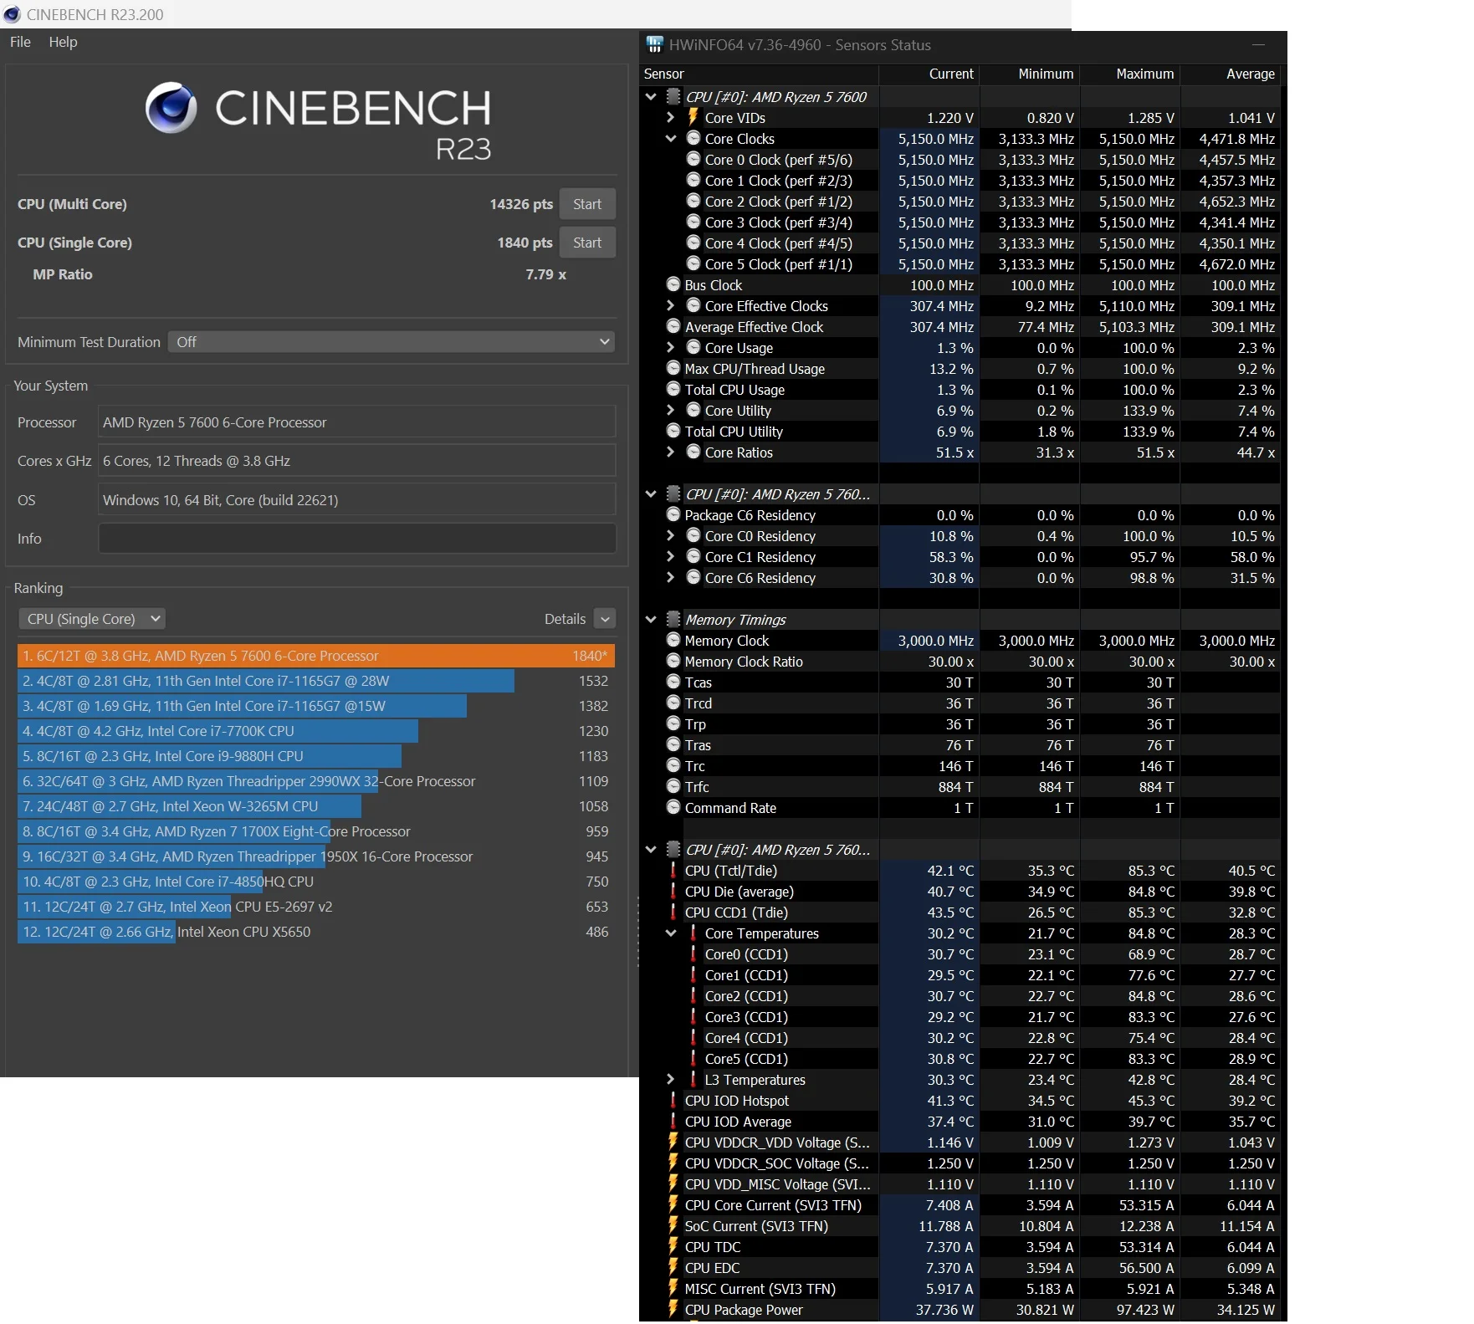The width and height of the screenshot is (1474, 1324).
Task: Click the thermometer icon beside Core0 (CCD1)
Action: pos(693,953)
